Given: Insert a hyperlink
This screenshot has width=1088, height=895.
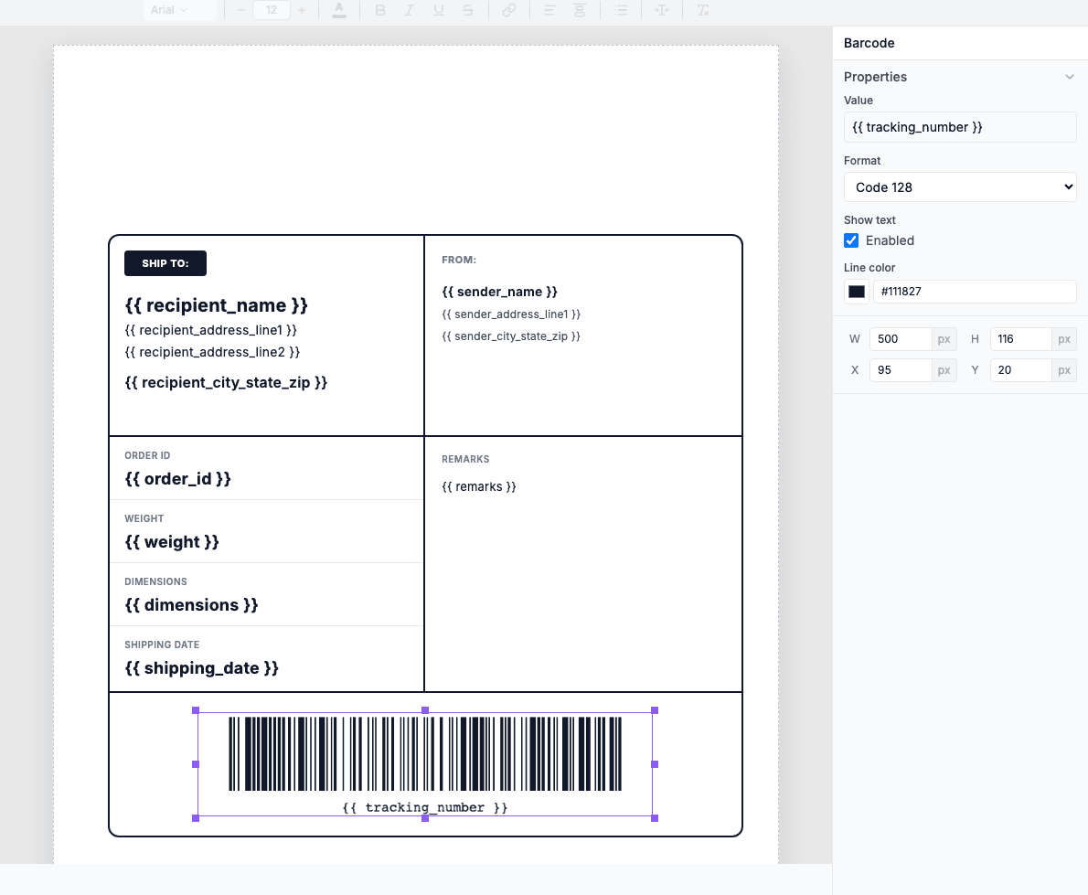Looking at the screenshot, I should pyautogui.click(x=509, y=10).
